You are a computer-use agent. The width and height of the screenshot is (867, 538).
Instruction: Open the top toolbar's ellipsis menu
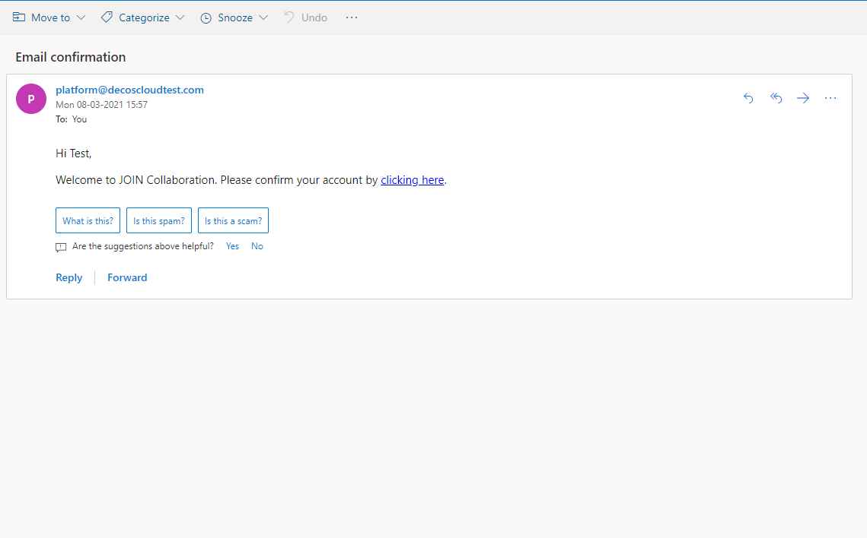[x=352, y=17]
